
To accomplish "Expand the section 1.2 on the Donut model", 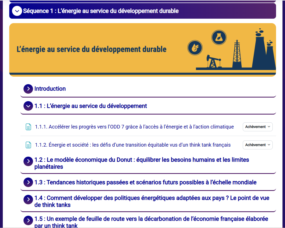I will click(28, 161).
